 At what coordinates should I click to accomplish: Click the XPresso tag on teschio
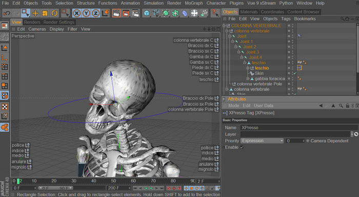coord(300,68)
